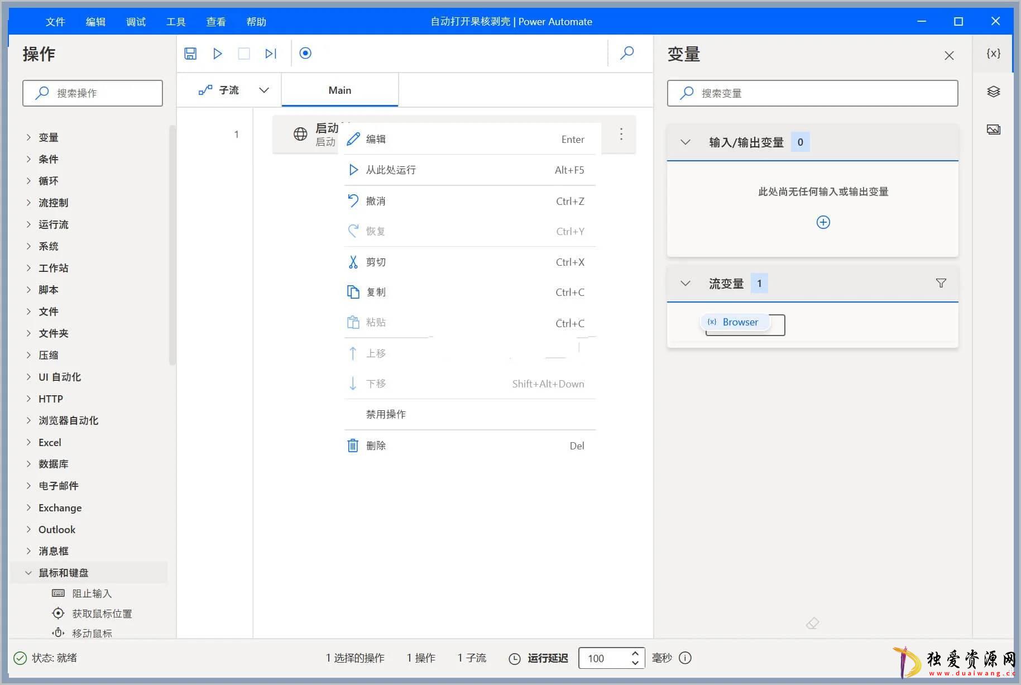Expand the UI 自动化 action group
Screen dimensions: 1021x685
[x=28, y=377]
